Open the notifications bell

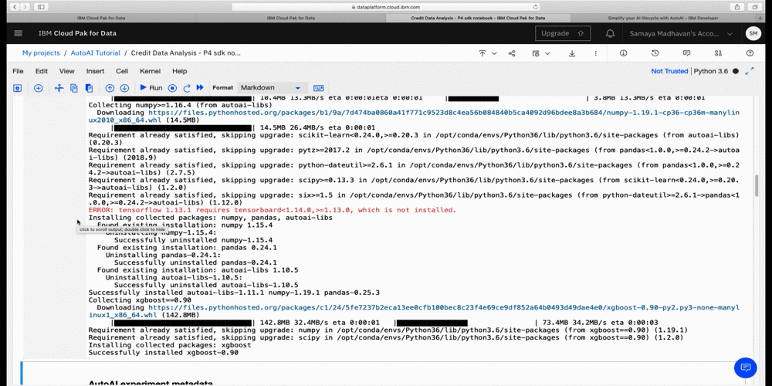point(610,33)
